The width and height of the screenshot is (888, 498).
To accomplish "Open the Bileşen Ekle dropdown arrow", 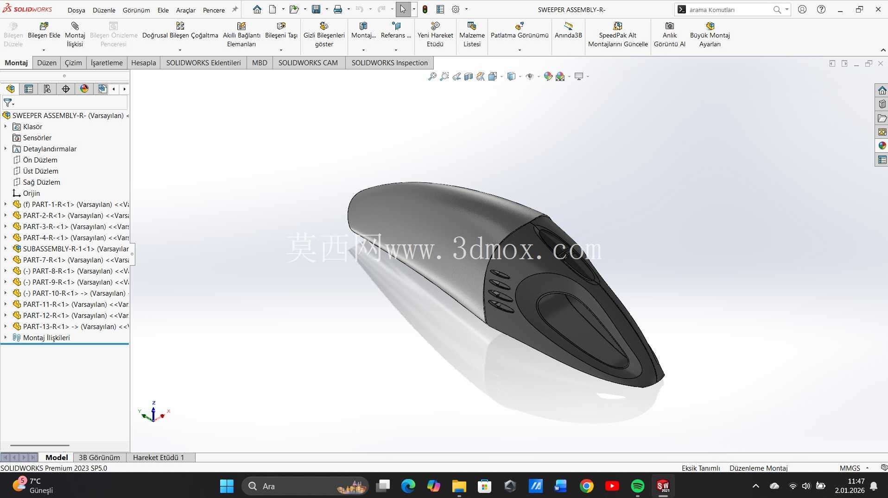I will pyautogui.click(x=44, y=50).
